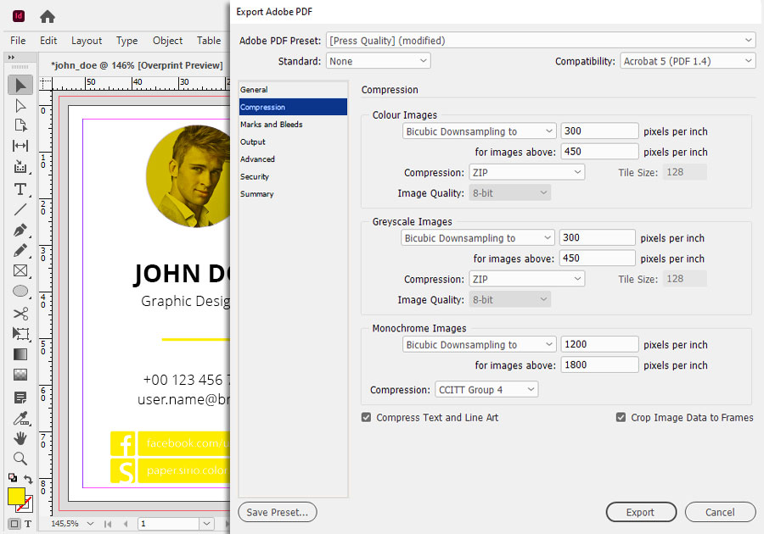Select the Page tool
This screenshot has height=534, width=764.
(x=20, y=125)
